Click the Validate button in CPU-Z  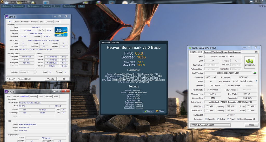coord(51,79)
